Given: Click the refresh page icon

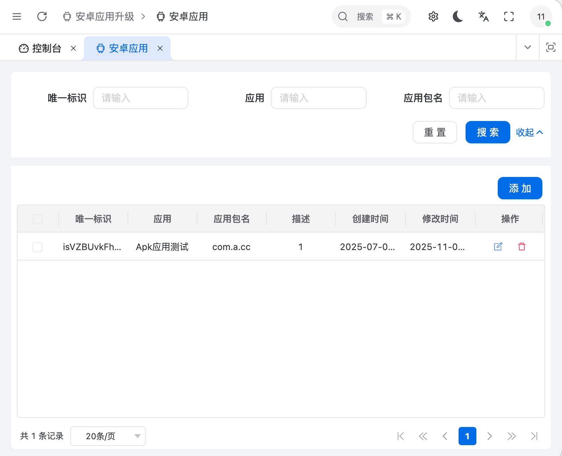Looking at the screenshot, I should coord(42,16).
